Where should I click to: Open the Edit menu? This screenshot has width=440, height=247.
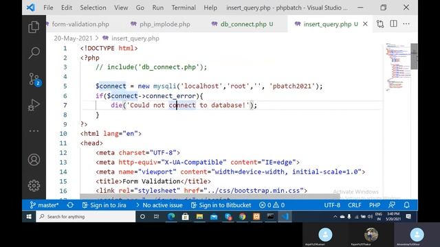pyautogui.click(x=67, y=8)
